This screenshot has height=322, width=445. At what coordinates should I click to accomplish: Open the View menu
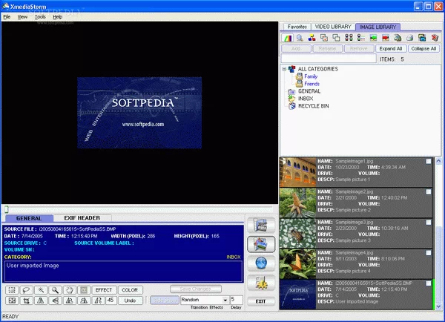(22, 17)
